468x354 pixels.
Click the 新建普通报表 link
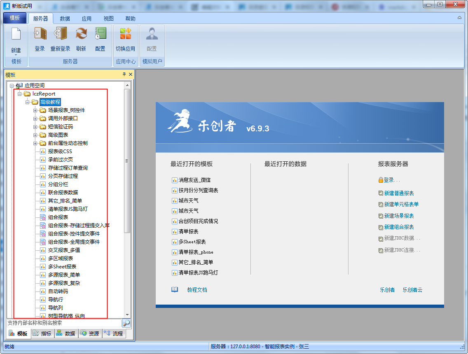(399, 193)
